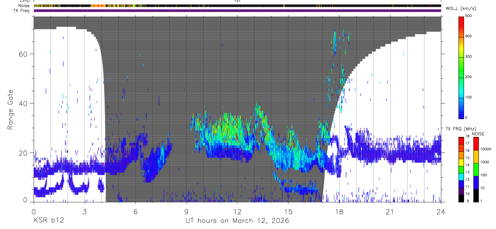
Task: Select the cyan segment of the TX FRQ color bar
Action: coord(461,176)
